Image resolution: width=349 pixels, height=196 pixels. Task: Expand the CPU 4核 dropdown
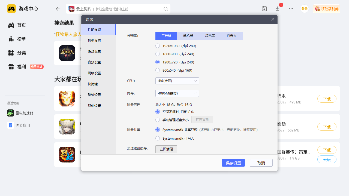[x=177, y=81]
